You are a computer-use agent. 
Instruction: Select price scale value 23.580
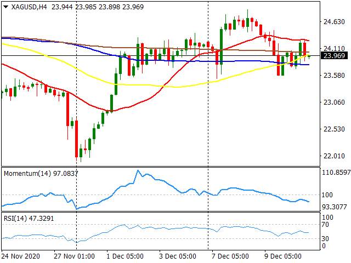334,76
